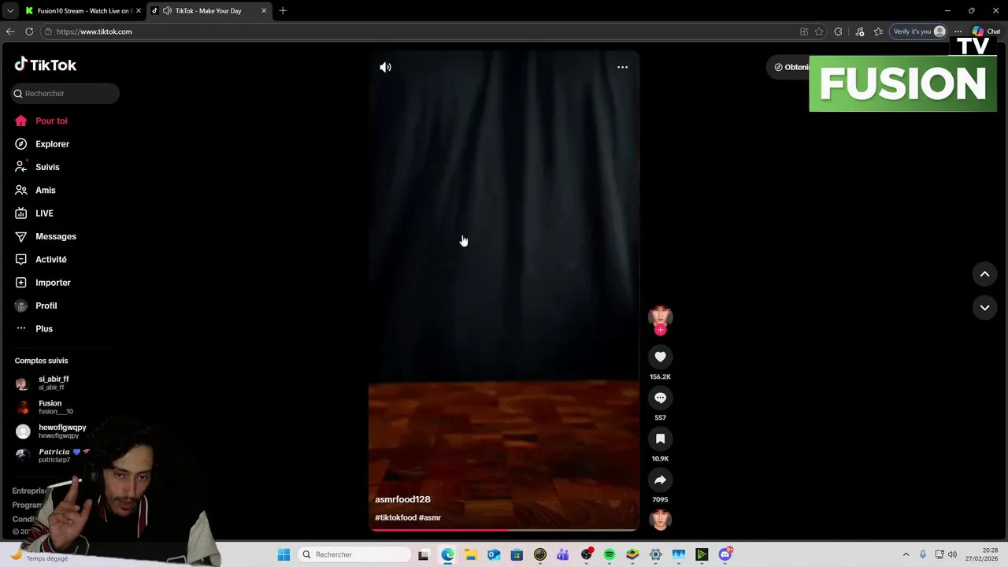Go to next video with the down chevron
This screenshot has height=567, width=1008.
pos(984,308)
